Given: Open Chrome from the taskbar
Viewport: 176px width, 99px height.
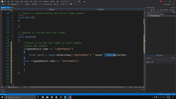Looking at the screenshot, I should tap(56, 97).
